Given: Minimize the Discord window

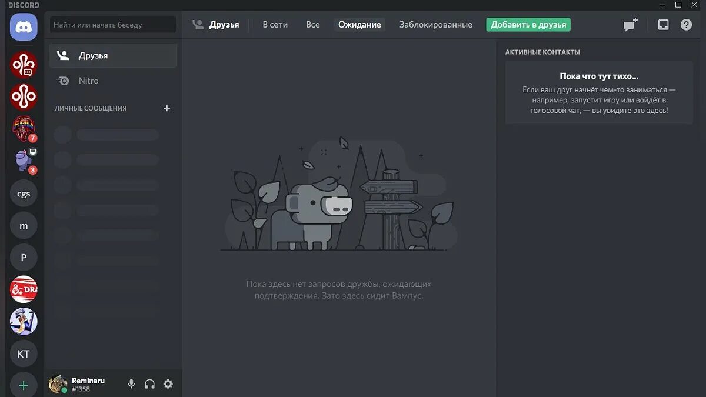Looking at the screenshot, I should (x=662, y=5).
